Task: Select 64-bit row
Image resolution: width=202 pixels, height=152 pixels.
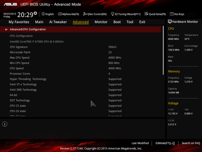Action: coord(81,95)
